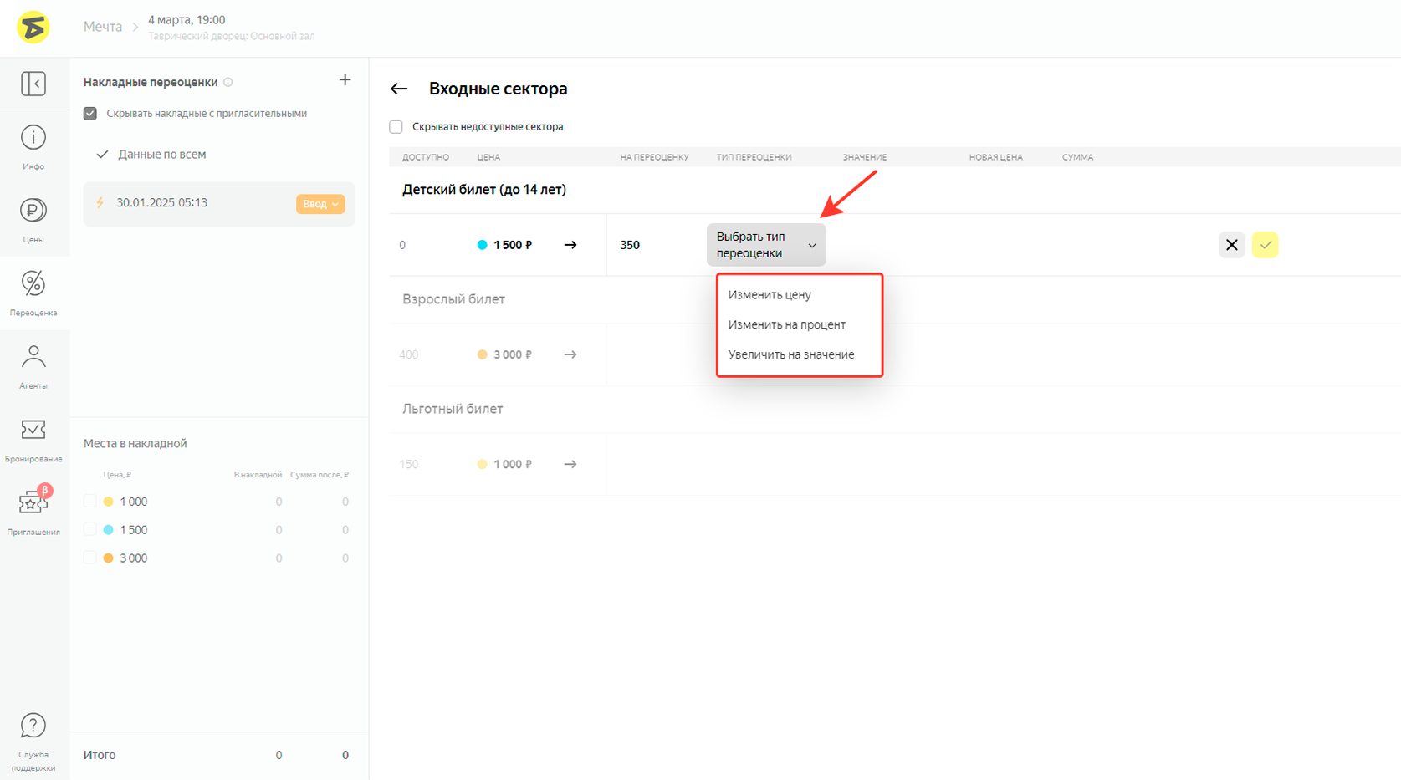The image size is (1401, 780).
Task: Cancel row edit with X button
Action: coord(1231,245)
